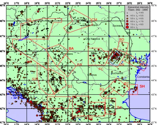157x125 pixels.
Task: Select the smallest legend dot for I0 < 4.5
Action: 127,13
